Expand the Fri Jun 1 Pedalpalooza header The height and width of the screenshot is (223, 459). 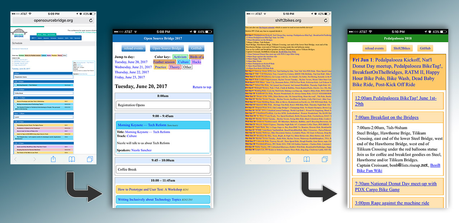[397, 72]
